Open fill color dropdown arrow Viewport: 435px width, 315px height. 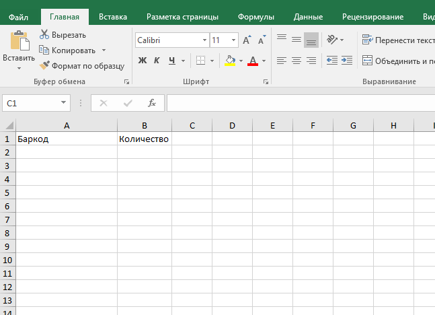[x=241, y=61]
